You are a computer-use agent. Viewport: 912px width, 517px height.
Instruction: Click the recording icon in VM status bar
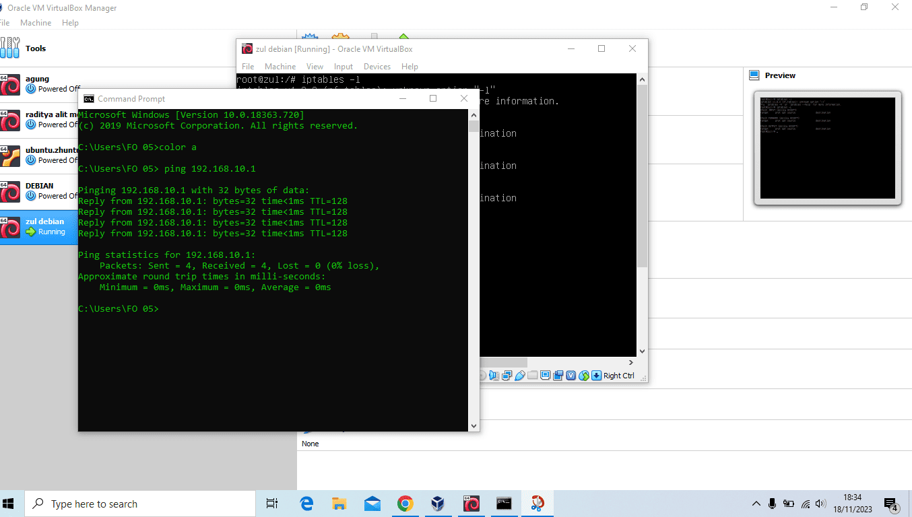point(558,376)
